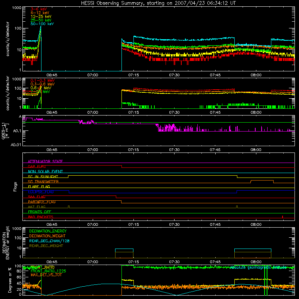Click the 1000 tick label on the top keV panel
This screenshot has height=299, width=299.
[x=17, y=8]
